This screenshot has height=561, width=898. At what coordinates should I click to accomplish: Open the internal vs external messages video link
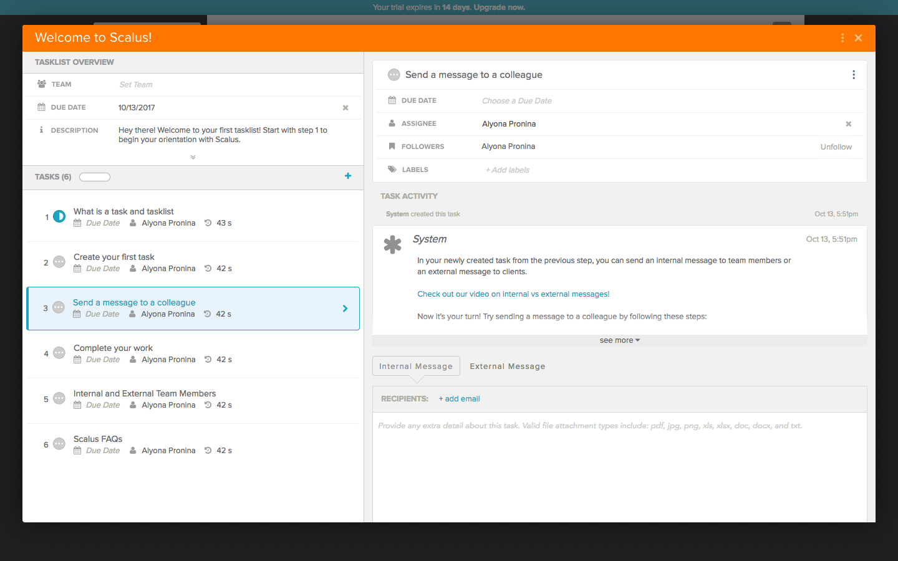[x=513, y=294]
